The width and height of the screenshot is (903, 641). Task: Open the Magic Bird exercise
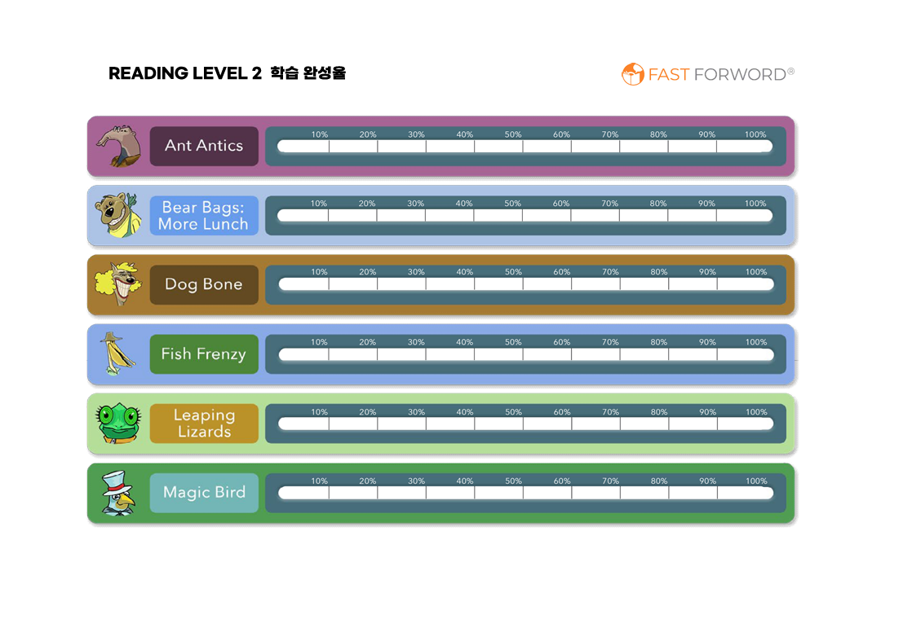click(204, 493)
